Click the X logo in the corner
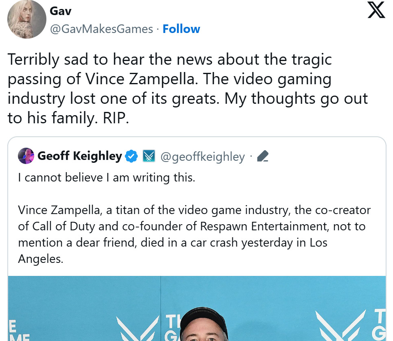This screenshot has height=341, width=393. point(376,10)
